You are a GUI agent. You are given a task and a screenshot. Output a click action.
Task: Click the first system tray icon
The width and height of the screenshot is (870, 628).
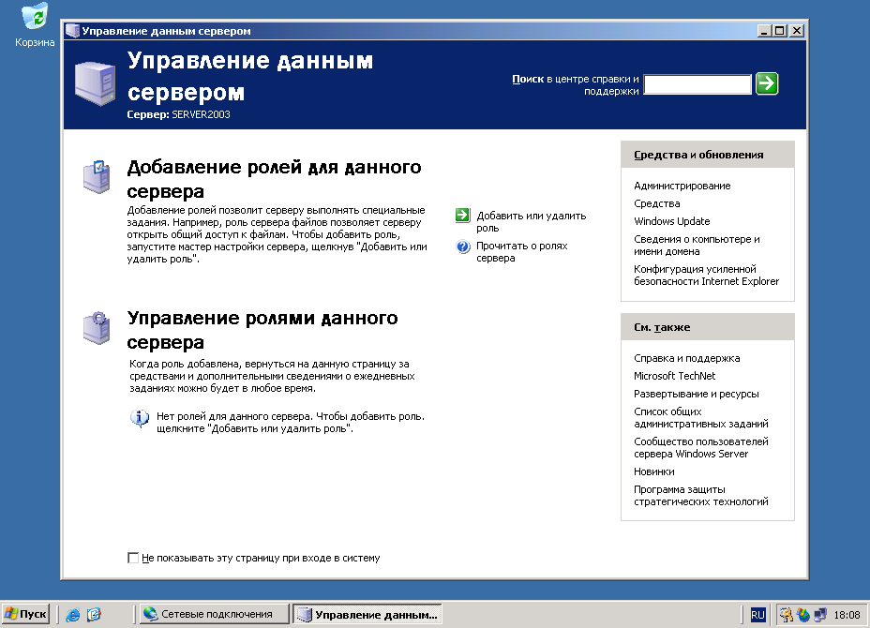786,615
